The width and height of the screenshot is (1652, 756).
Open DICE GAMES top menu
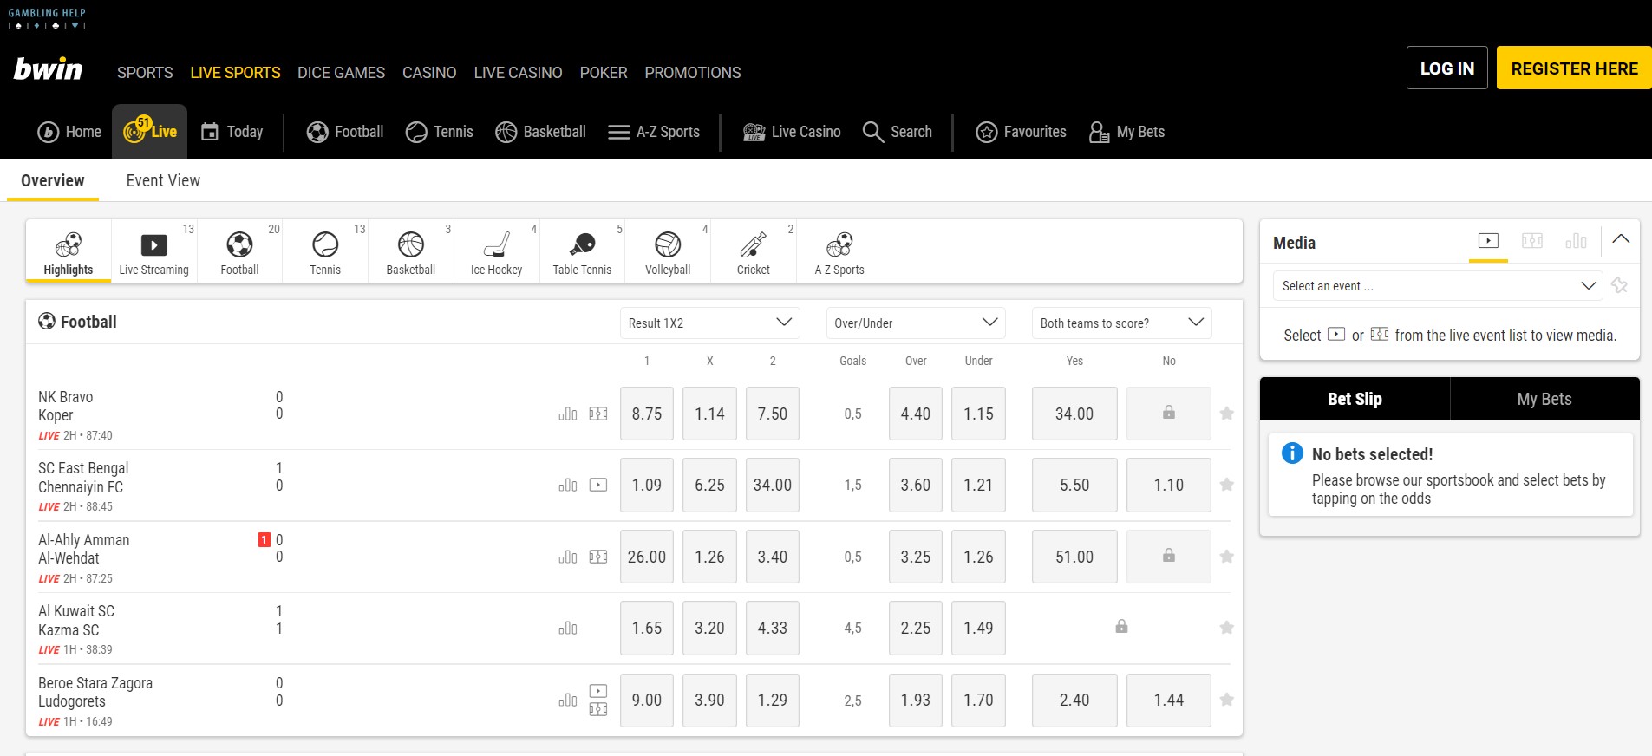click(341, 73)
